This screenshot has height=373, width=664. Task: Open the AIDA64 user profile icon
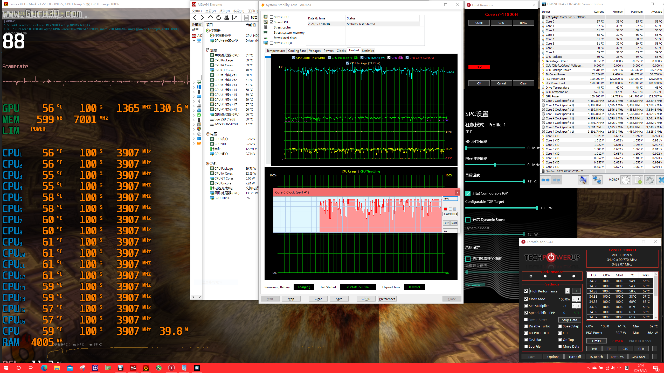pos(227,17)
